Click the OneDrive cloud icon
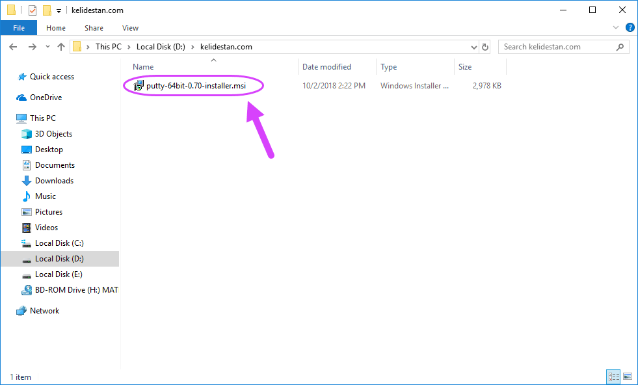This screenshot has width=638, height=385. click(21, 98)
